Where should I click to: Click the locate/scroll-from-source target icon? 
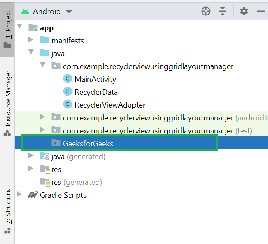[x=206, y=12]
